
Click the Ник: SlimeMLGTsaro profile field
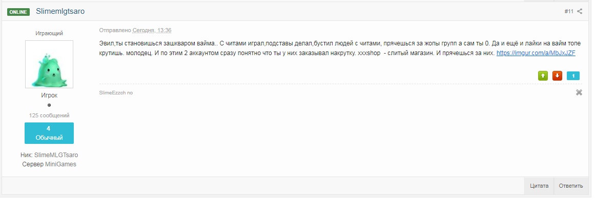pos(49,155)
